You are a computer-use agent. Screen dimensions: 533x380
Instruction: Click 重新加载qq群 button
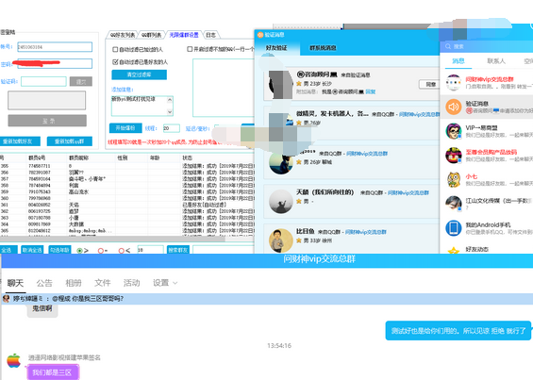point(70,141)
